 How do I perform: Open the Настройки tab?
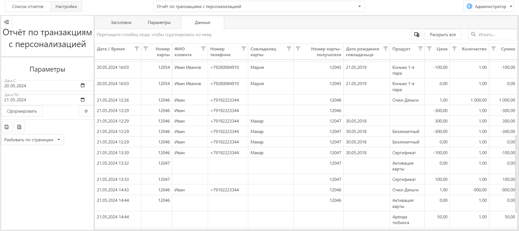click(x=66, y=6)
